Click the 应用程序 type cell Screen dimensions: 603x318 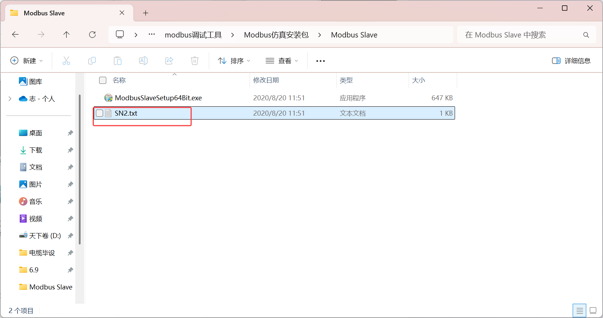click(352, 98)
